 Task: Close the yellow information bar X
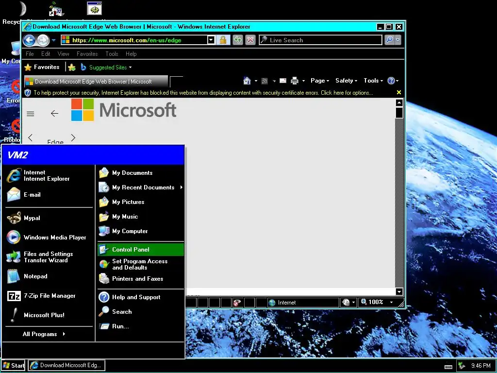pyautogui.click(x=399, y=92)
